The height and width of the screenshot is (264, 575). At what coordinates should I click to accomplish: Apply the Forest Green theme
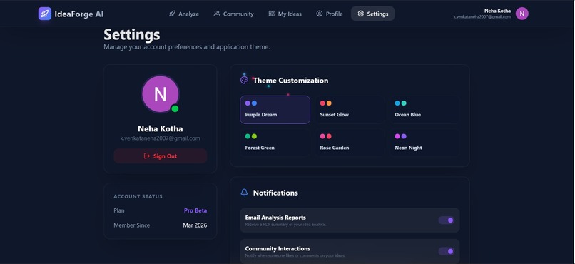[x=275, y=143]
